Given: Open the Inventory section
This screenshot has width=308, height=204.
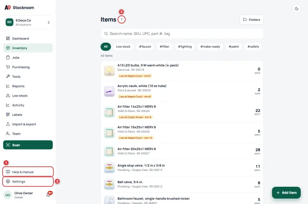Looking at the screenshot, I should (28, 48).
